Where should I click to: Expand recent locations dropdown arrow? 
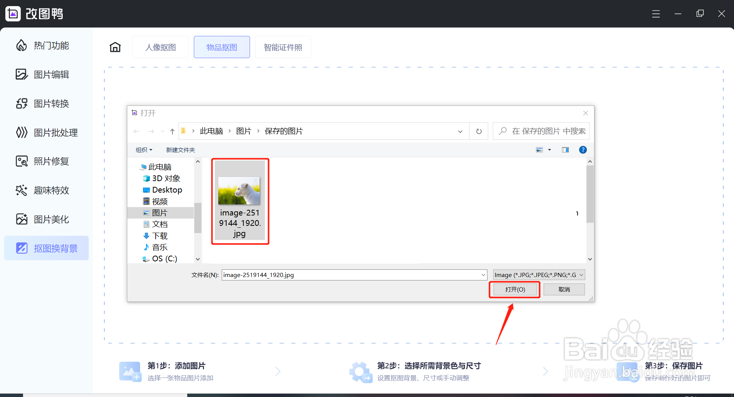point(162,131)
